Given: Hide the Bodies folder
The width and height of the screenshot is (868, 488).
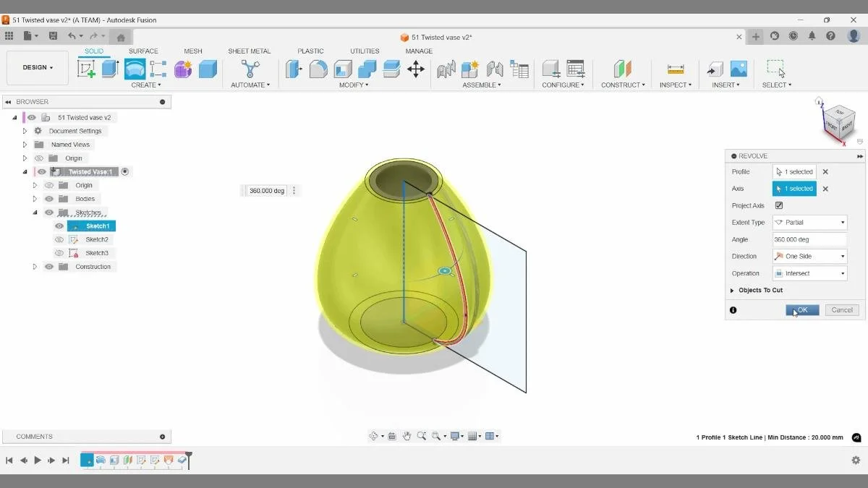Looking at the screenshot, I should [49, 199].
